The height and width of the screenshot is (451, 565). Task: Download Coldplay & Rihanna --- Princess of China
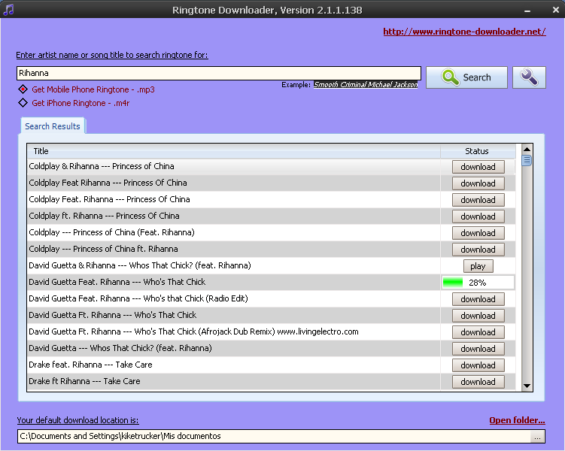click(x=478, y=167)
